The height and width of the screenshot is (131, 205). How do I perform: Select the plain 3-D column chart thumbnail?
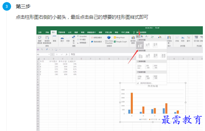click(163, 56)
